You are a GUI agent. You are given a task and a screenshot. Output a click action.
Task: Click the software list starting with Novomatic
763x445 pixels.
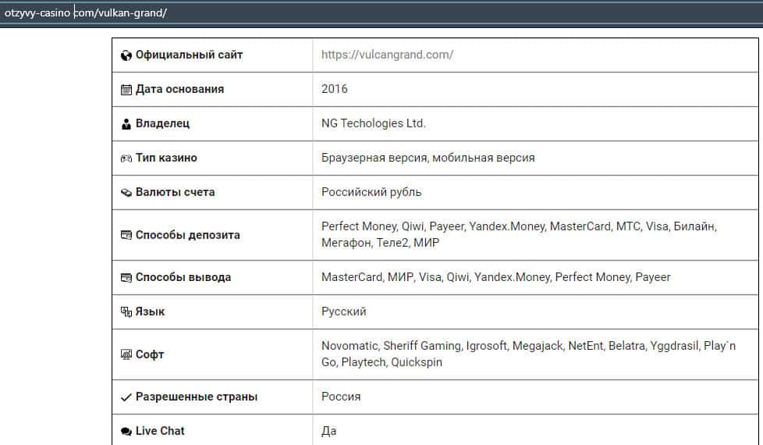click(528, 354)
